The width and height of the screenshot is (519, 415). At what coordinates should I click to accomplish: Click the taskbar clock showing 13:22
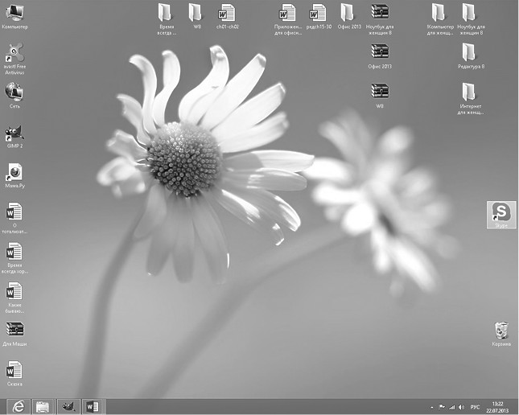497,406
